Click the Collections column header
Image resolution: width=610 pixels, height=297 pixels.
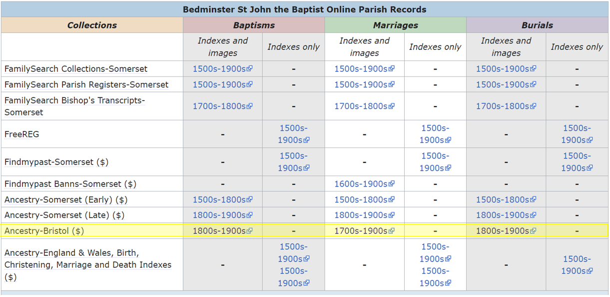click(92, 25)
